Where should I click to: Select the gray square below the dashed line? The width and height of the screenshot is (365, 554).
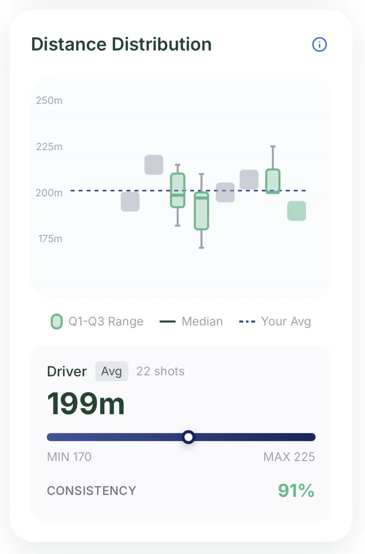point(130,201)
